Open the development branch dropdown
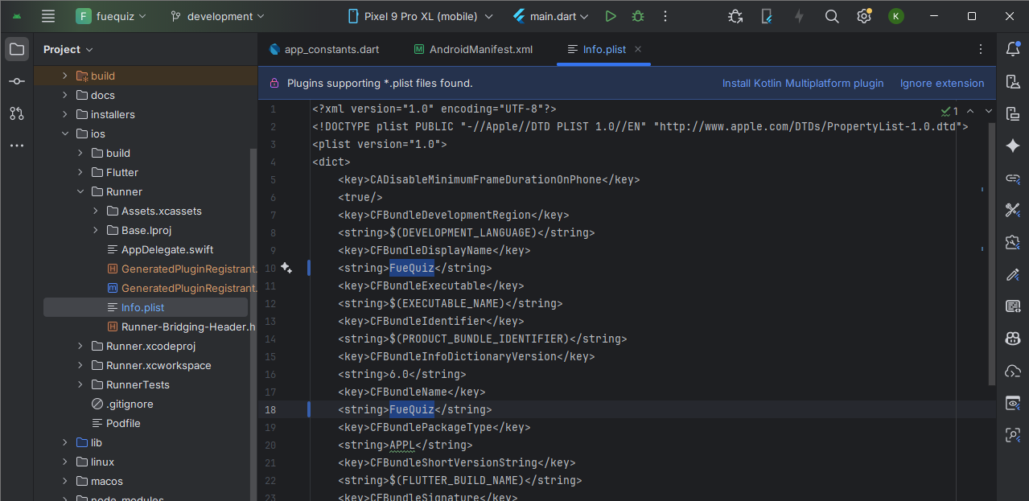1029x501 pixels. pos(218,16)
